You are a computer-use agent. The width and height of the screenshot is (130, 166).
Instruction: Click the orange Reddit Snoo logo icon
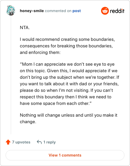click(105, 11)
